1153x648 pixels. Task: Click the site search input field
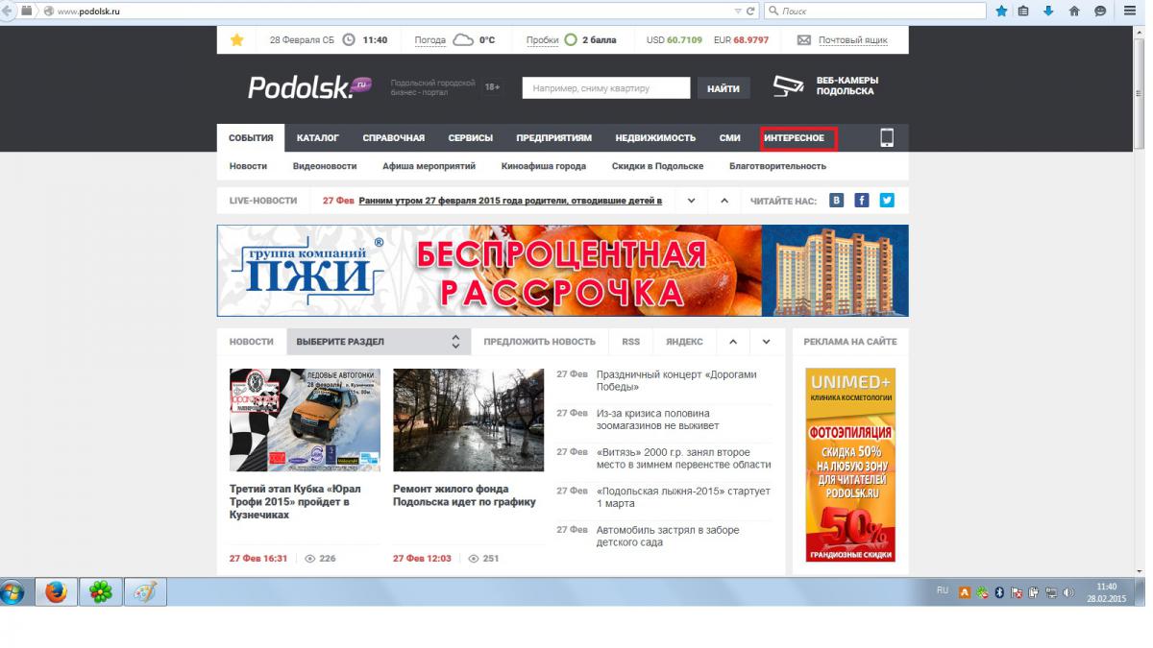point(605,88)
